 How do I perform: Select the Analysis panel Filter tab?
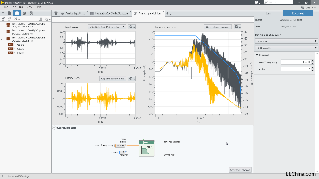(x=148, y=13)
